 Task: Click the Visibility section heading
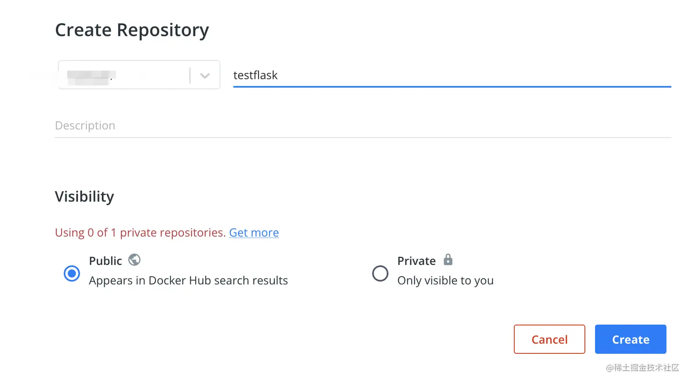point(84,197)
